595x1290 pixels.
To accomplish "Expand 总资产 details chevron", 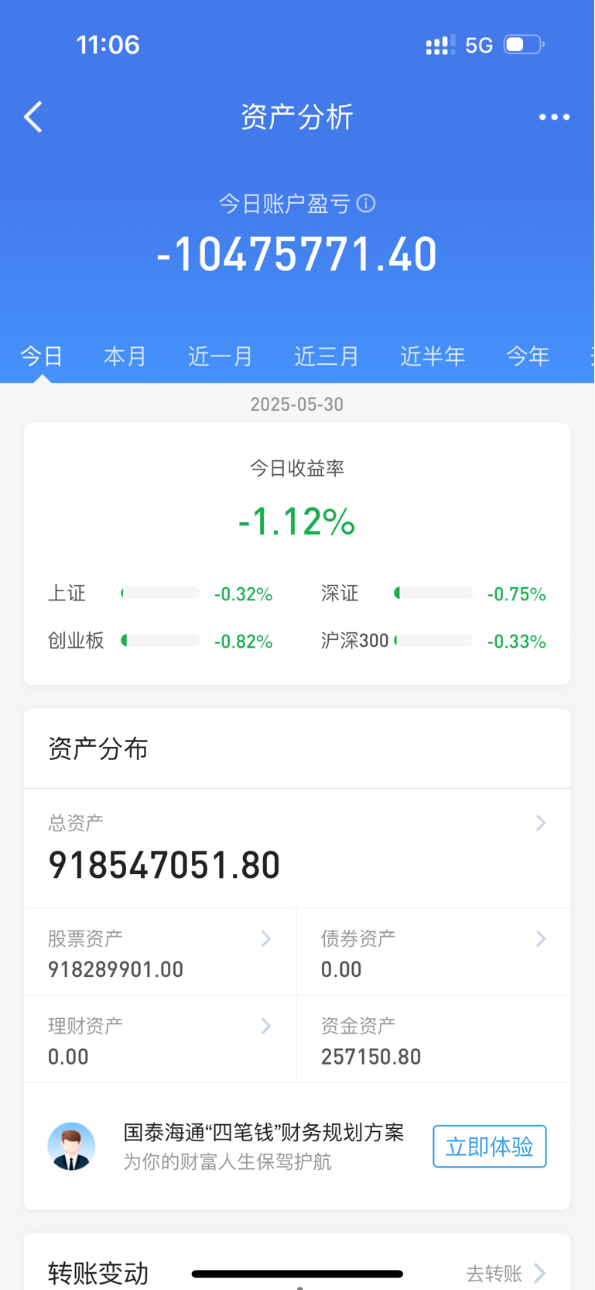I will pyautogui.click(x=541, y=823).
